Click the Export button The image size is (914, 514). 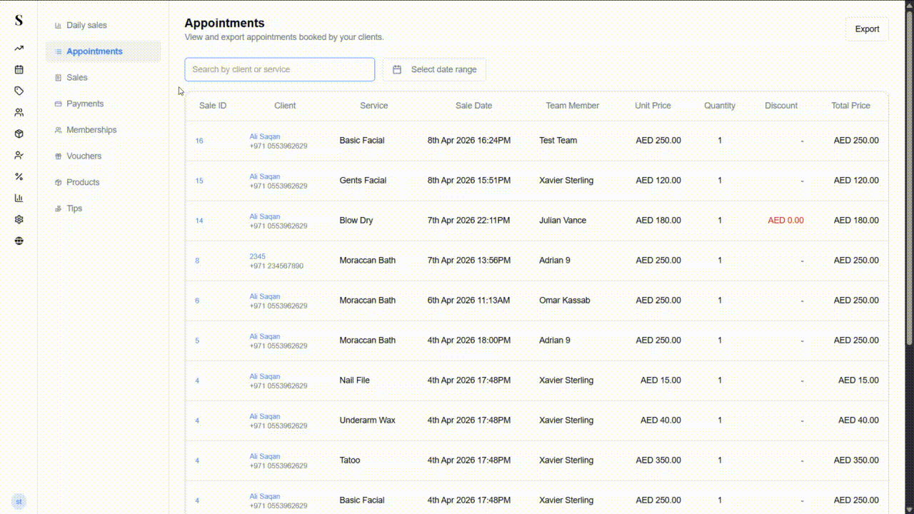867,29
